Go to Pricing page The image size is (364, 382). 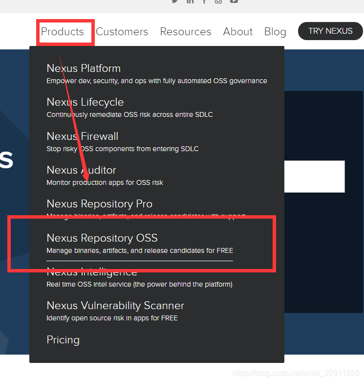click(x=63, y=339)
